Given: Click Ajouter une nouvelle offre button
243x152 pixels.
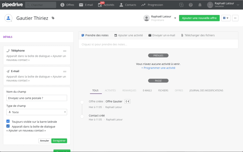Looking at the screenshot, I should pos(199,18).
